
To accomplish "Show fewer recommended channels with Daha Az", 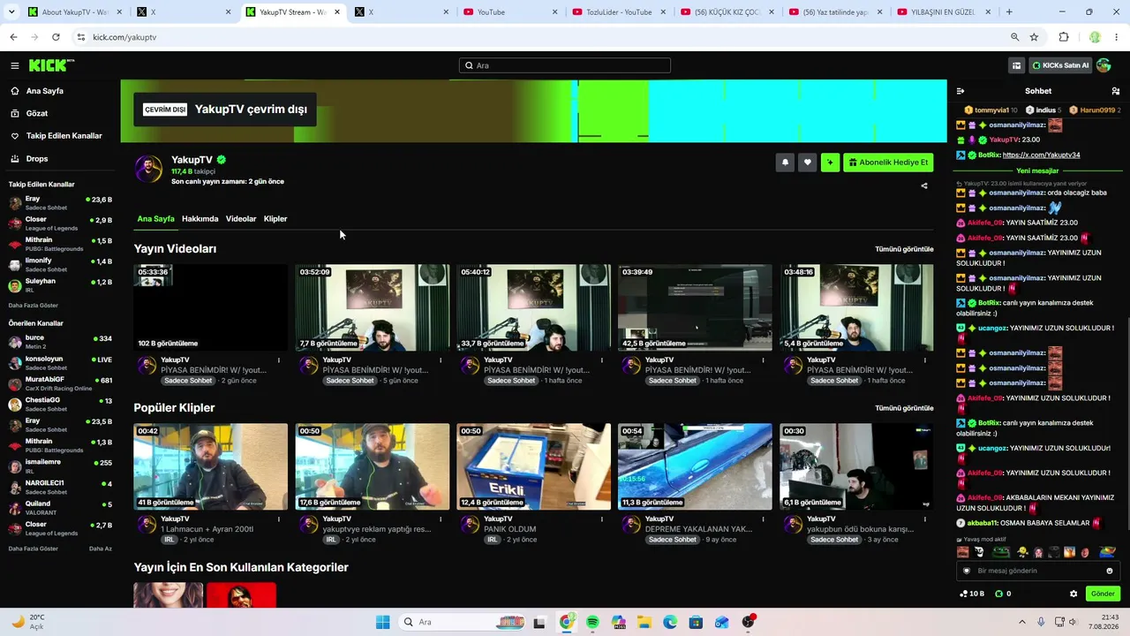I will click(x=101, y=549).
